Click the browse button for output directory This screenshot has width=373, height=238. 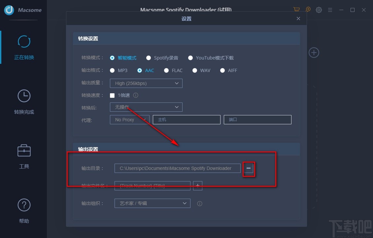(249, 168)
